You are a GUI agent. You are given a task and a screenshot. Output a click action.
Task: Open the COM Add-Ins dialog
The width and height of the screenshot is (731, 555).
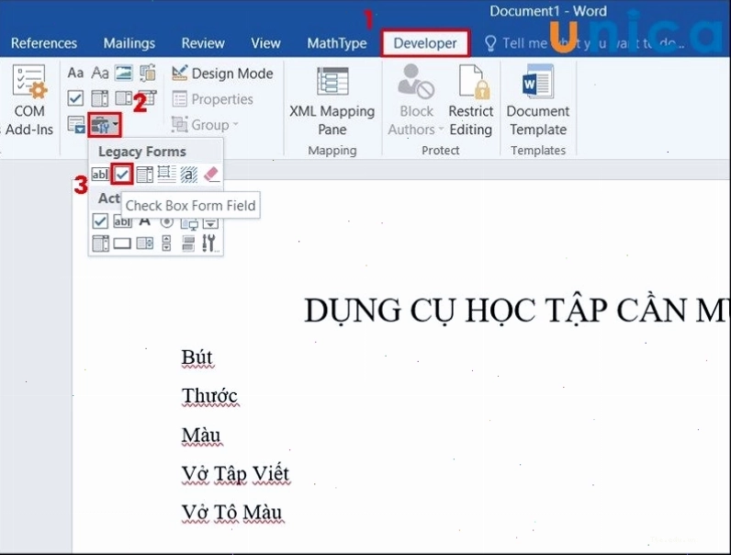pos(29,100)
